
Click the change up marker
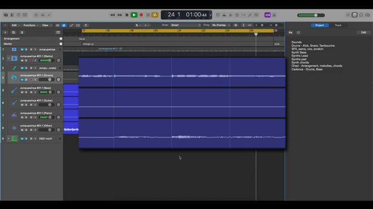pyautogui.click(x=88, y=44)
